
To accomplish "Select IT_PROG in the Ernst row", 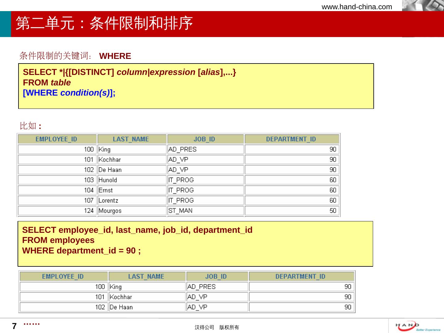I will (205, 190).
